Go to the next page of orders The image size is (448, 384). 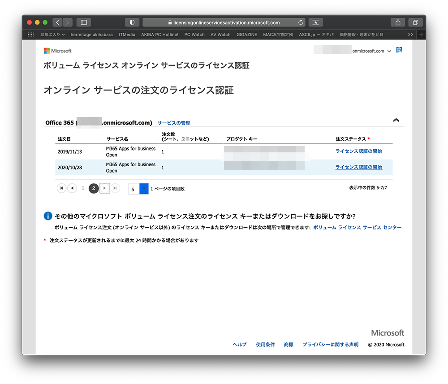tap(104, 188)
